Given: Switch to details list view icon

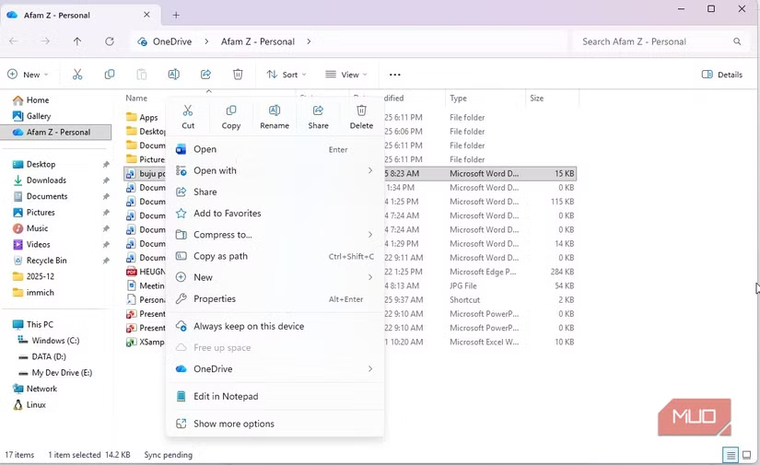Looking at the screenshot, I should [x=730, y=455].
